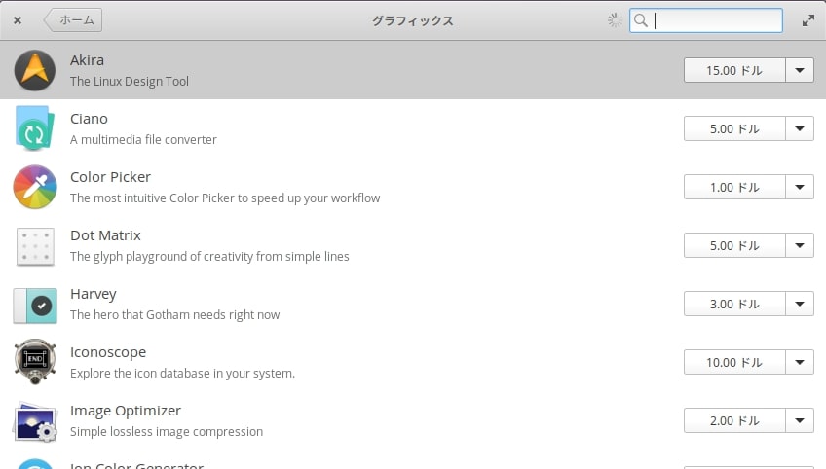The image size is (826, 469).
Task: Expand price options arrow for Iconoscope
Action: click(x=800, y=362)
